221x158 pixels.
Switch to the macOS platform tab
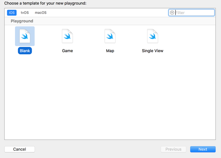pyautogui.click(x=41, y=13)
